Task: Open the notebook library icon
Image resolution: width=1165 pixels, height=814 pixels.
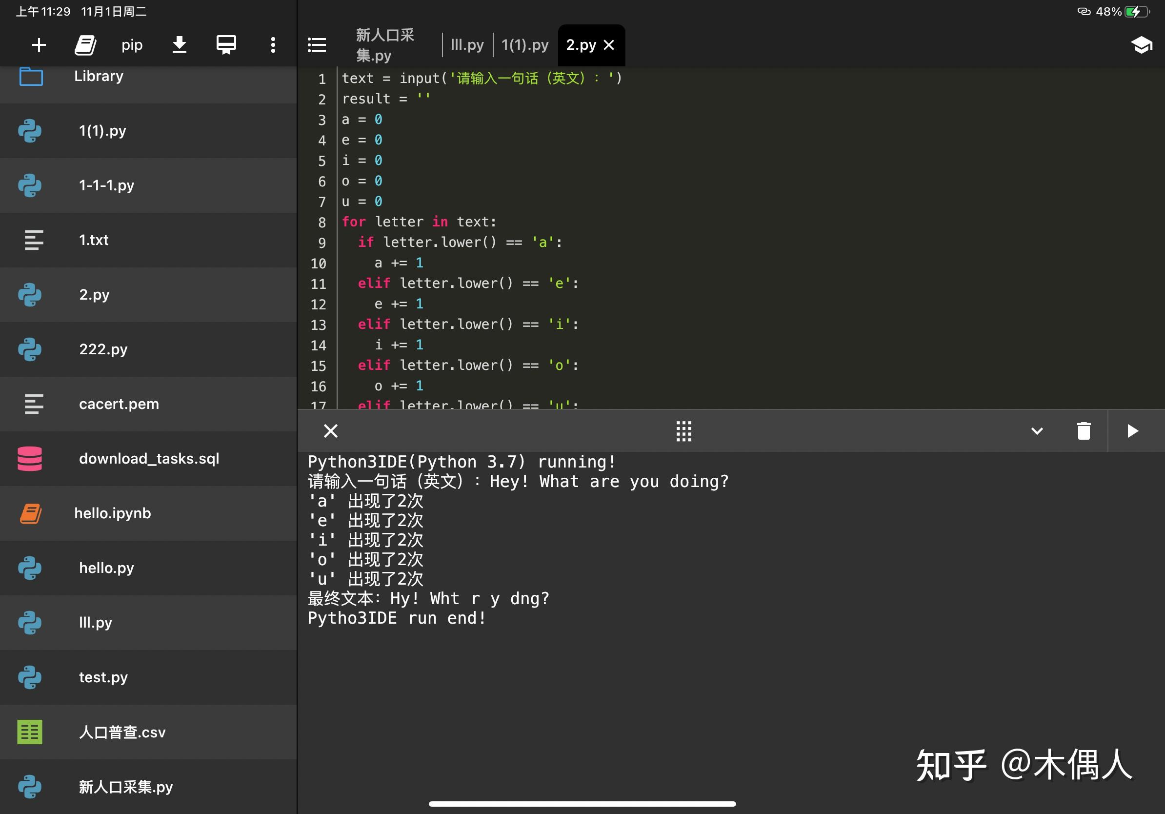Action: point(85,45)
